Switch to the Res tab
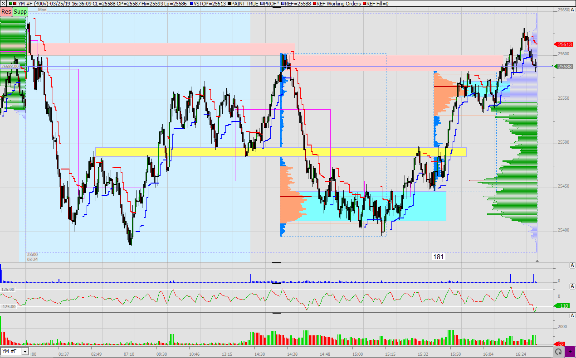 click(6, 12)
